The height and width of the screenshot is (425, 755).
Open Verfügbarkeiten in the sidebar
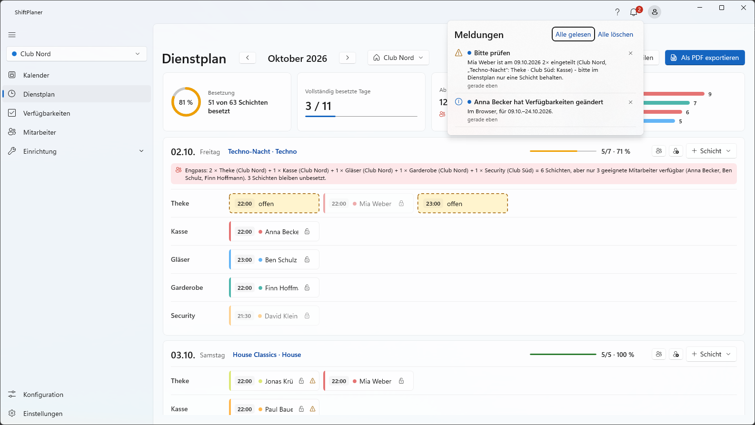(x=77, y=113)
